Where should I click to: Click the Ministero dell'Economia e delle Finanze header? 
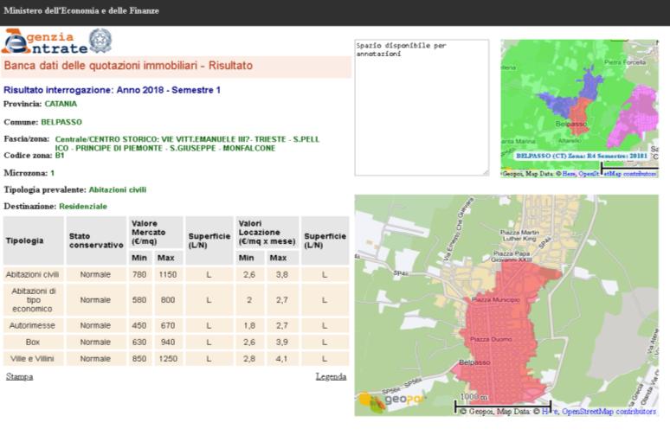pos(81,10)
